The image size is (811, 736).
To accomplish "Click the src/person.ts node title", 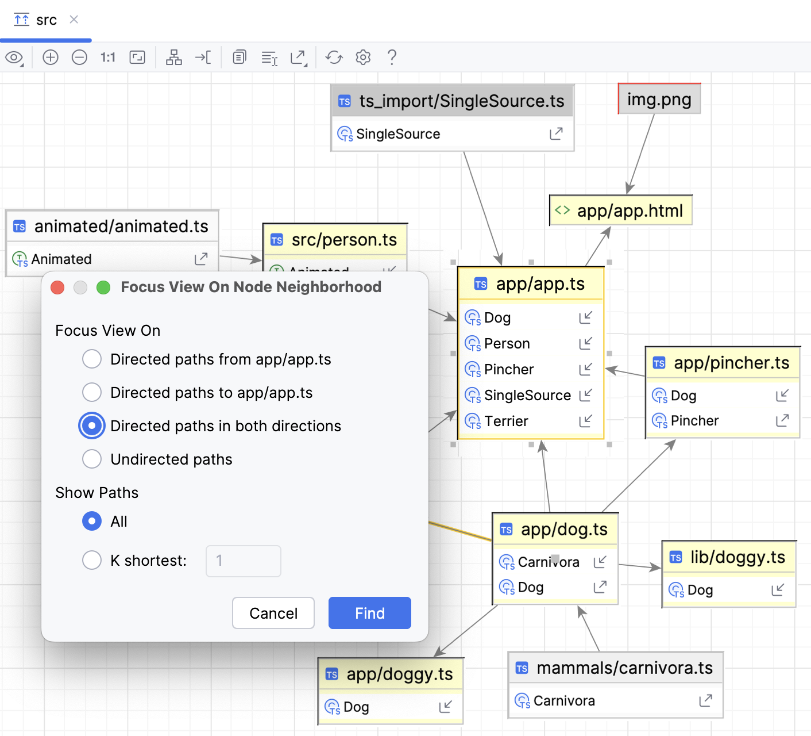I will coord(344,240).
